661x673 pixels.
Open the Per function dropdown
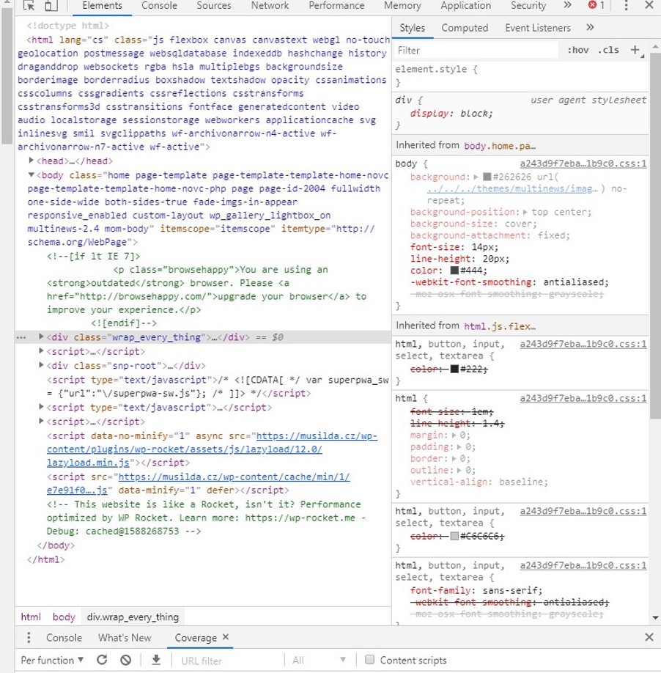pyautogui.click(x=52, y=660)
